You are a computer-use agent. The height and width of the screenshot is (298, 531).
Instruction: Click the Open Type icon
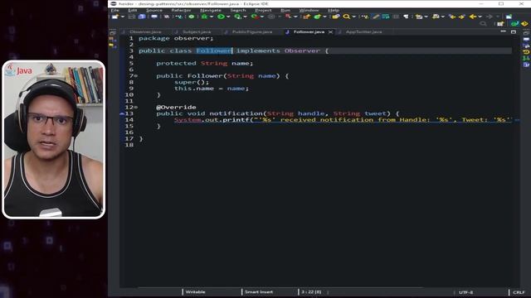tap(336, 17)
